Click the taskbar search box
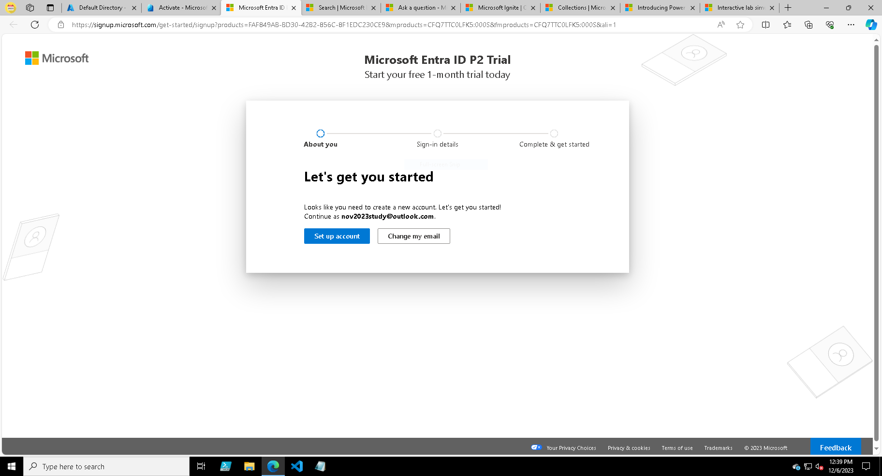Viewport: 882px width, 476px height. point(106,466)
